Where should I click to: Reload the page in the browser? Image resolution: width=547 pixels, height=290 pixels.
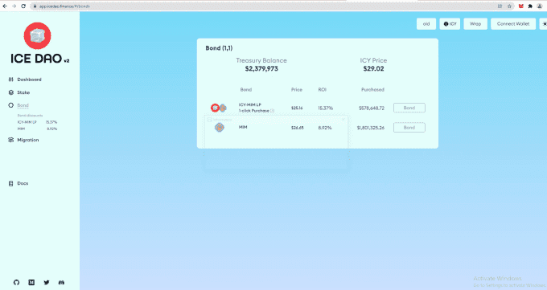(23, 6)
